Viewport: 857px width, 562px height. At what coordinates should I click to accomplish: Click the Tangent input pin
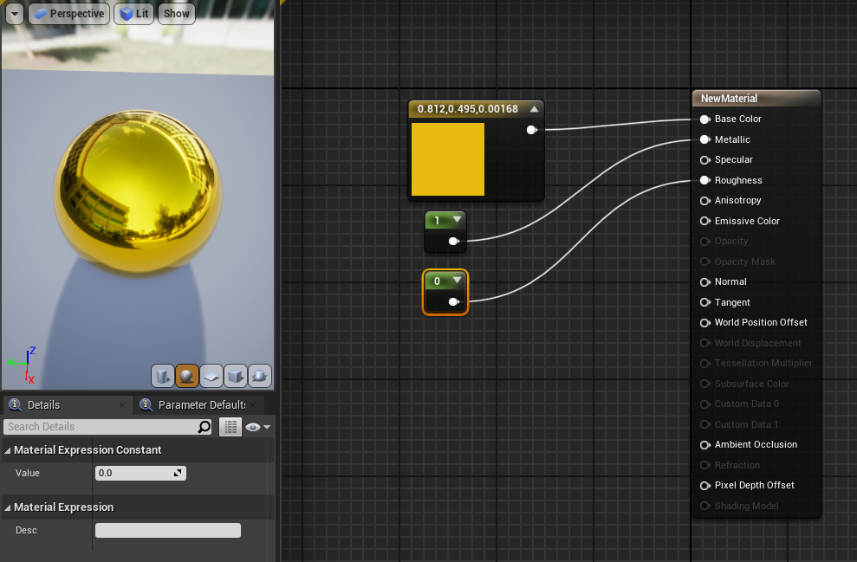coord(705,302)
